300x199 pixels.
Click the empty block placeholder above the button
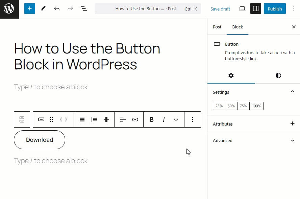51,87
